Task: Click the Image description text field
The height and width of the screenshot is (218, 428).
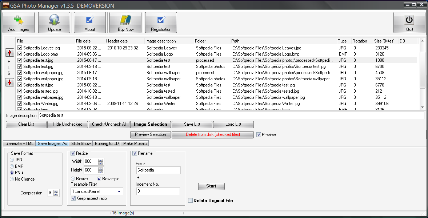Action: [231, 116]
